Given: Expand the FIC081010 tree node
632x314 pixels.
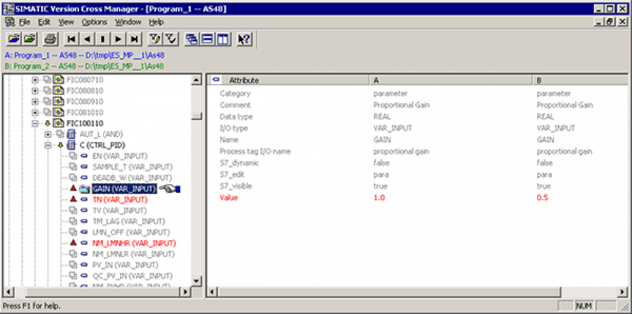Looking at the screenshot, I should (x=35, y=112).
